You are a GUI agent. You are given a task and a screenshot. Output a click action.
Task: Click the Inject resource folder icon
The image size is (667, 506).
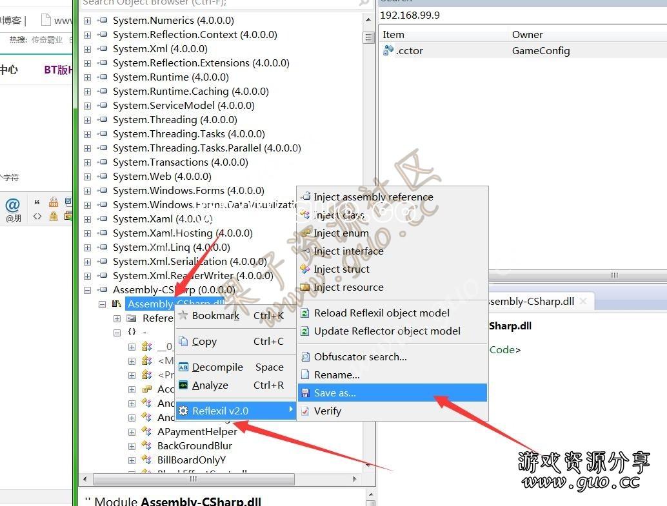[306, 287]
